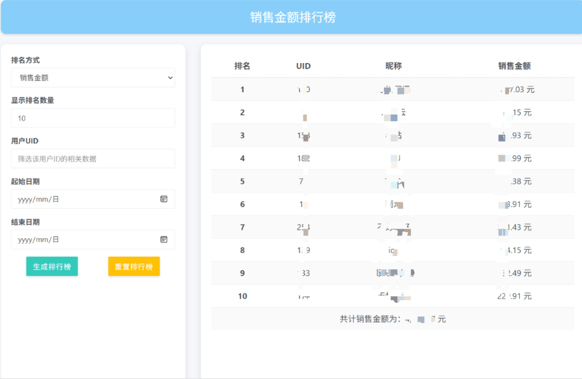
Task: Focus the 用户UID filter field
Action: (93, 159)
